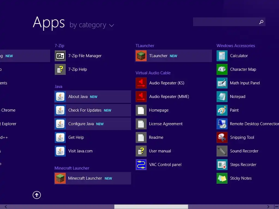Image resolution: width=279 pixels, height=209 pixels.
Task: Select the Windows Accessories heading
Action: pyautogui.click(x=236, y=46)
